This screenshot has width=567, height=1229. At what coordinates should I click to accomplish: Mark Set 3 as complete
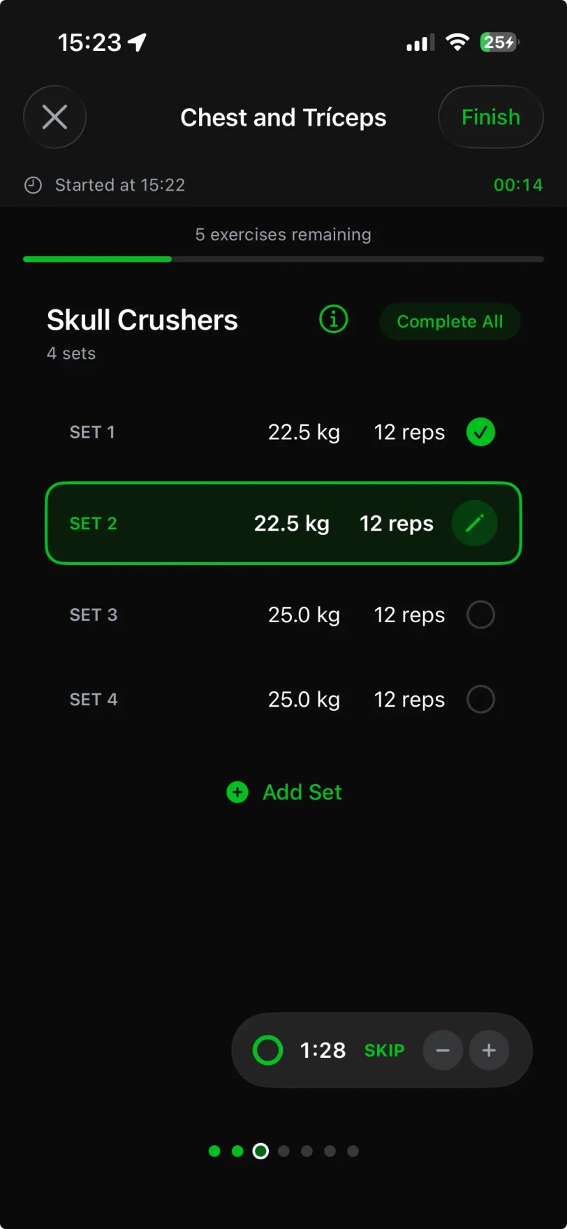480,615
